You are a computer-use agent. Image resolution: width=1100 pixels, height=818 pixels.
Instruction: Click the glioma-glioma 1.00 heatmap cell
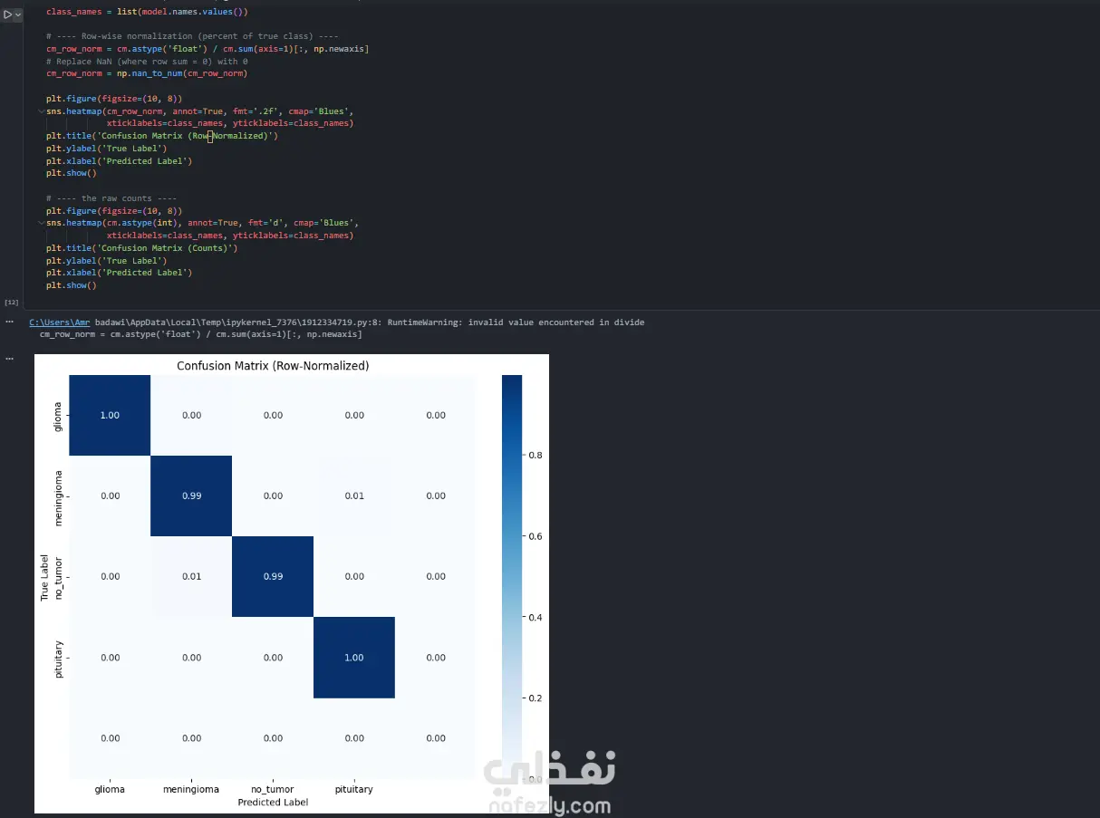pos(110,415)
